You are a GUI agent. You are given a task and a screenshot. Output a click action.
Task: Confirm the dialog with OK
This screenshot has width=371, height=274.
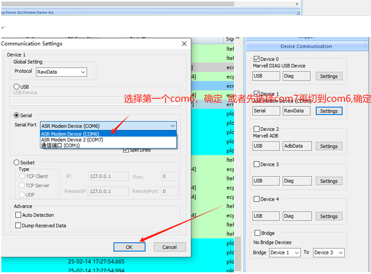click(129, 247)
